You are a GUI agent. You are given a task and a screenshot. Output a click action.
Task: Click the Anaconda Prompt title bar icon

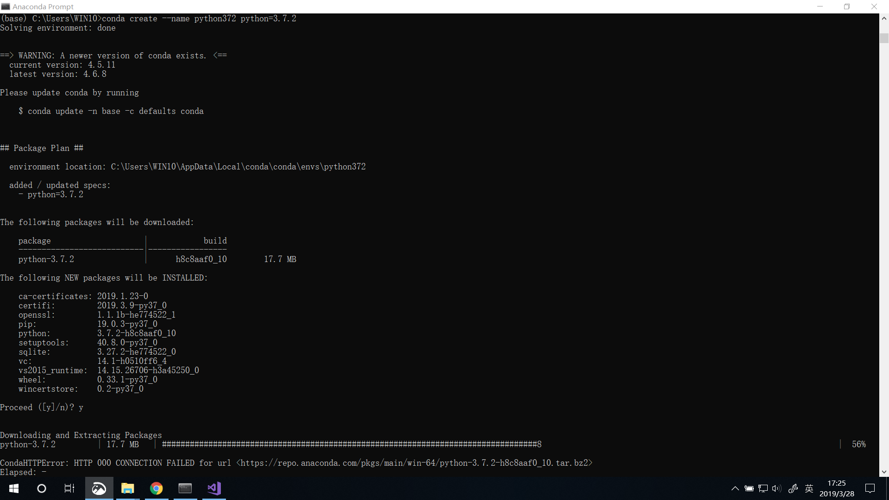point(6,6)
